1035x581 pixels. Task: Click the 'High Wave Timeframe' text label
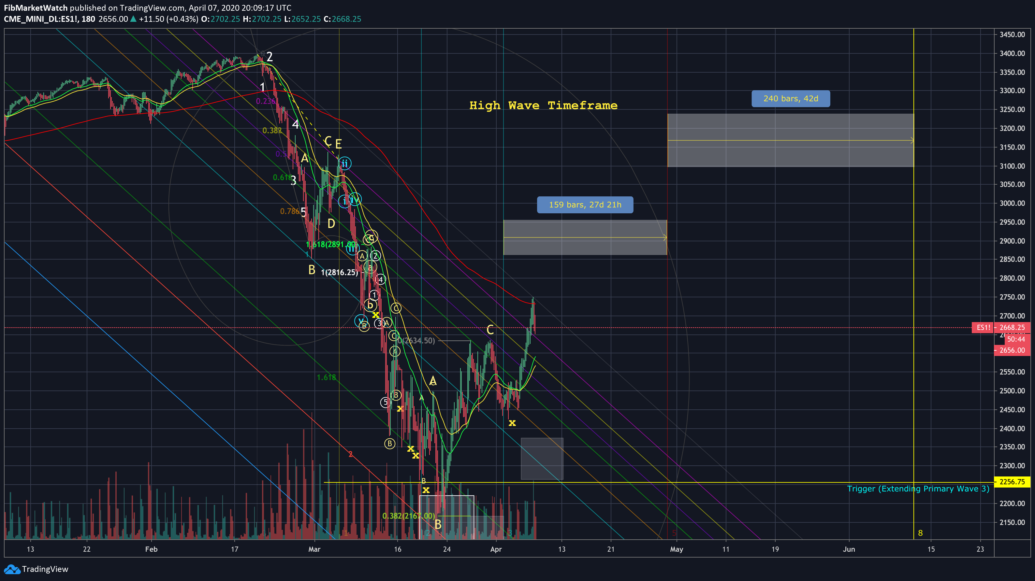coord(543,106)
